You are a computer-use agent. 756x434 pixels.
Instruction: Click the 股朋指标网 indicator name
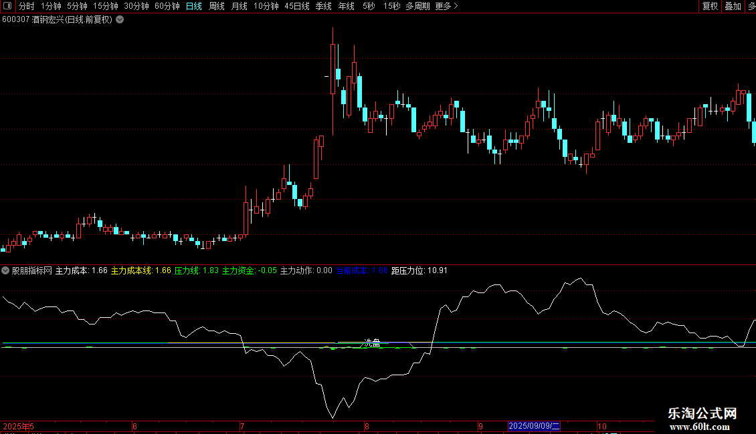point(32,270)
